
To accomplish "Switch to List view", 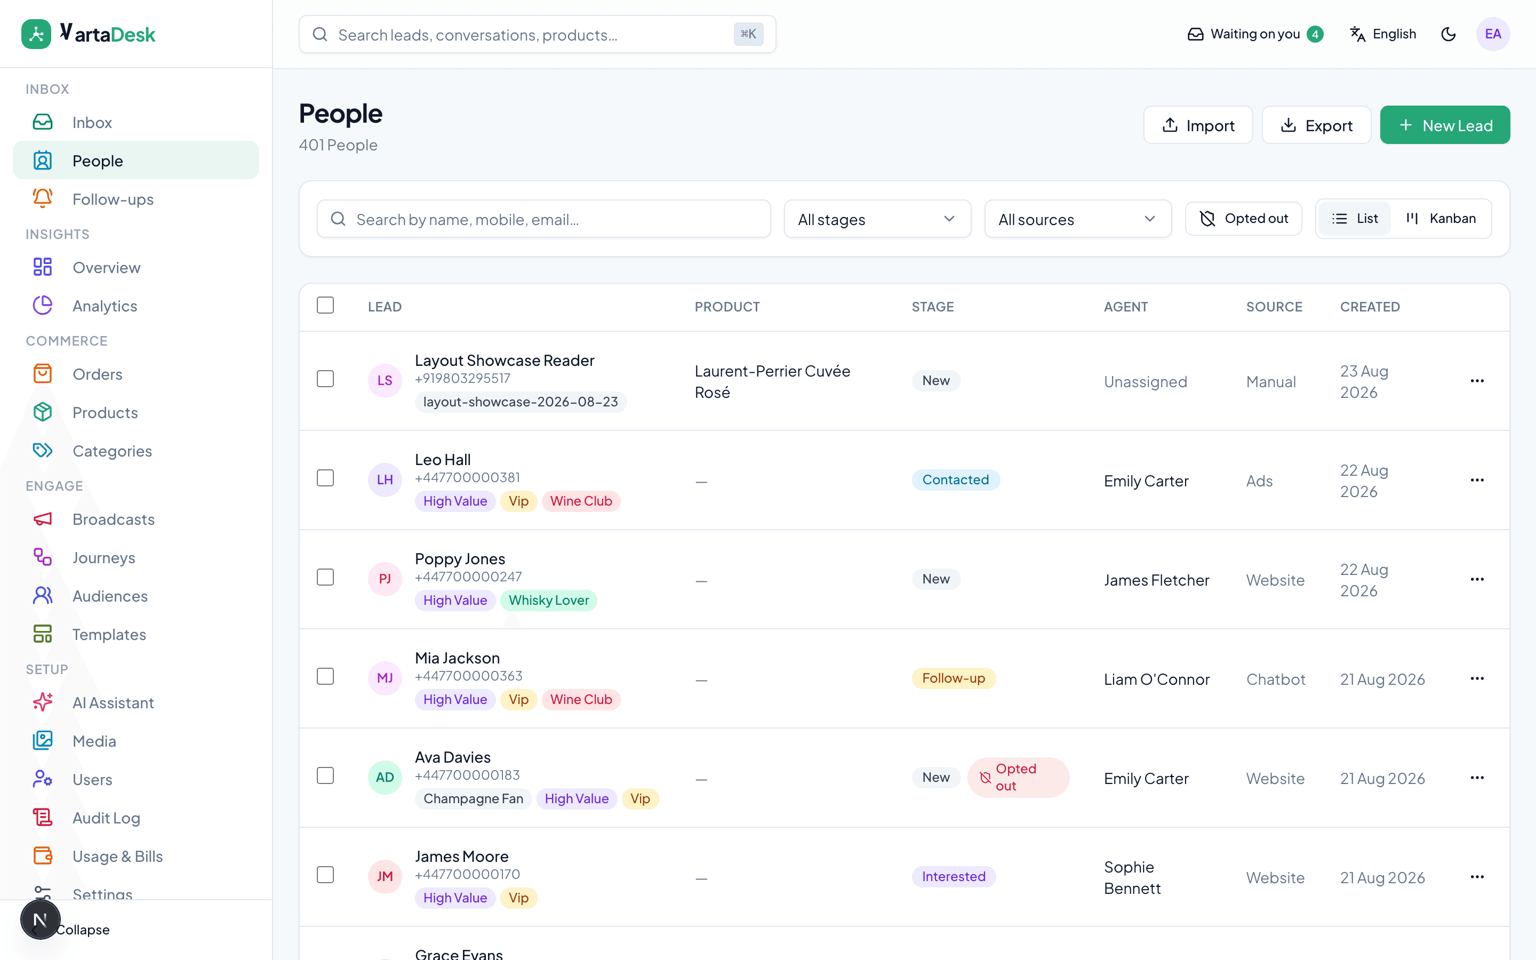I will [1355, 219].
